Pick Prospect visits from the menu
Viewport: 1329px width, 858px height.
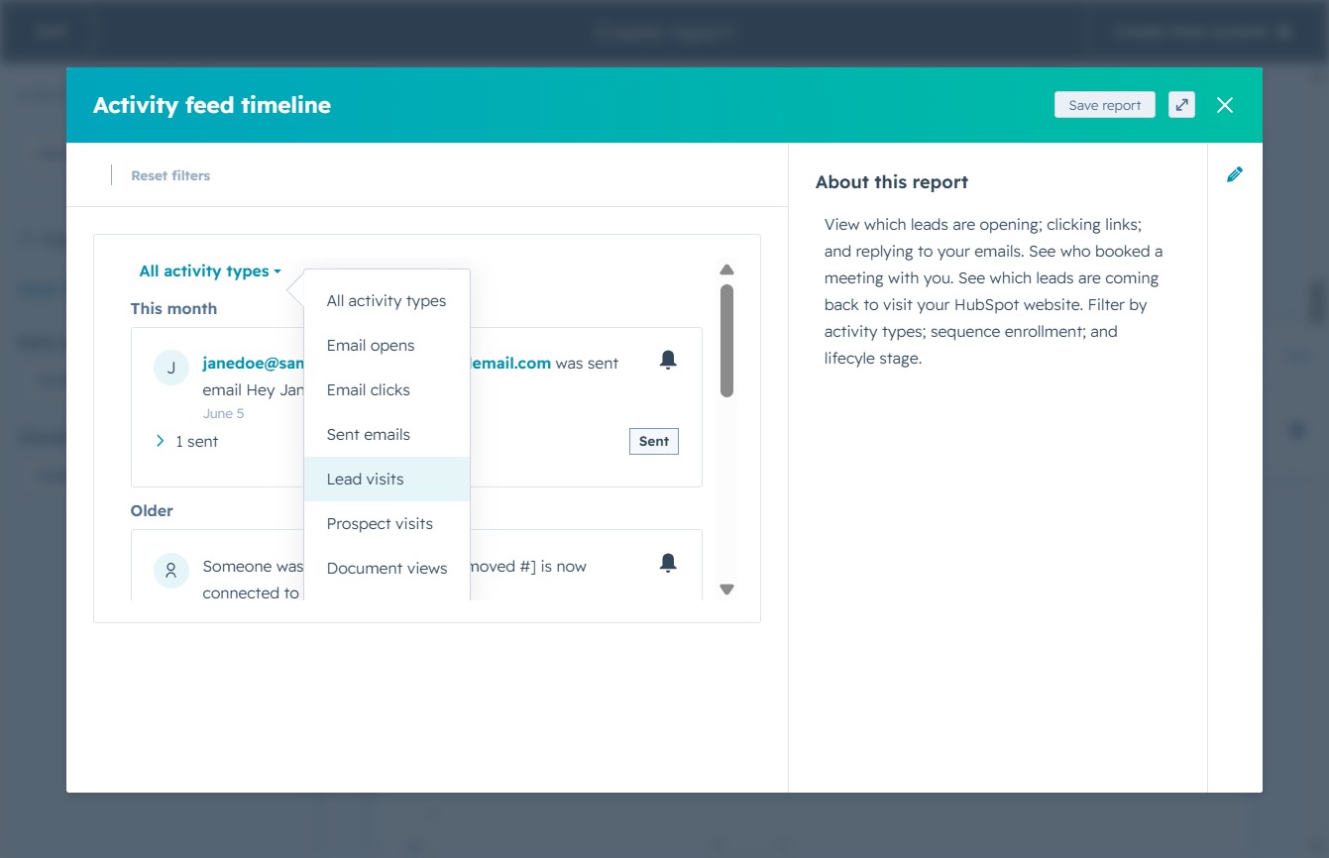click(387, 524)
